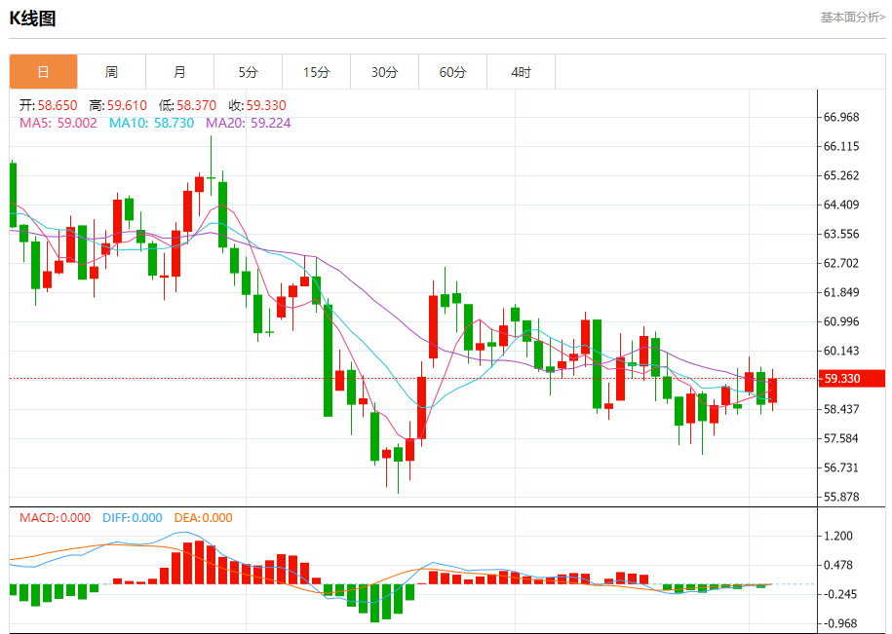
Task: Select the MA10 indicator label
Action: pyautogui.click(x=151, y=124)
